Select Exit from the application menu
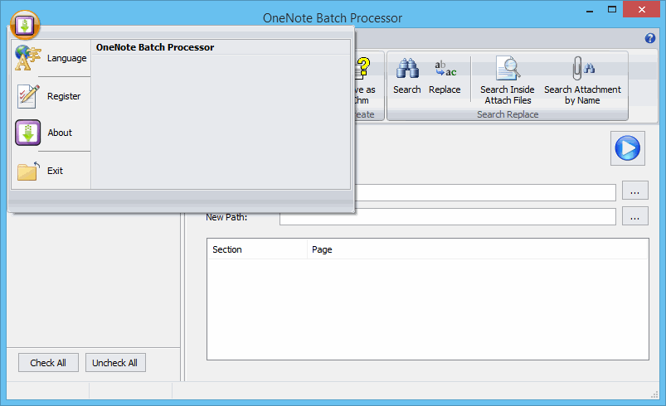Image resolution: width=666 pixels, height=406 pixels. (51, 171)
